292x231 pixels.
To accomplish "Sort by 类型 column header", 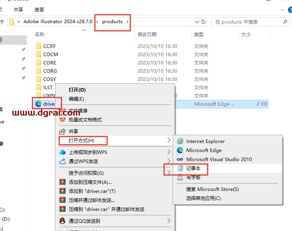I will (199, 34).
